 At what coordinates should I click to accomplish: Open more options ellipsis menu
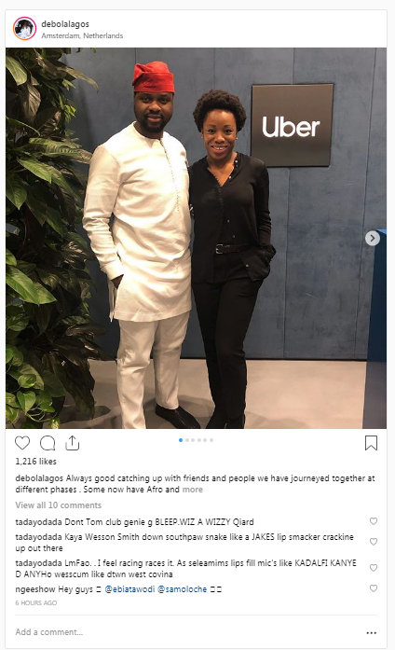[372, 632]
